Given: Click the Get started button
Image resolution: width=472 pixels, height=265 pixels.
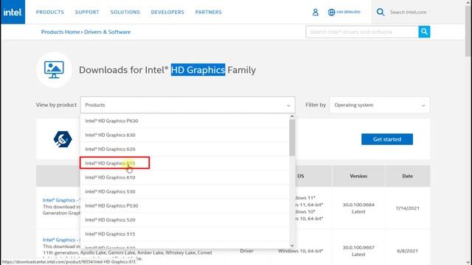Looking at the screenshot, I should pyautogui.click(x=387, y=139).
